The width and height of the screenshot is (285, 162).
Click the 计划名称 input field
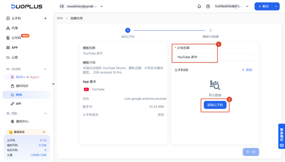click(215, 57)
